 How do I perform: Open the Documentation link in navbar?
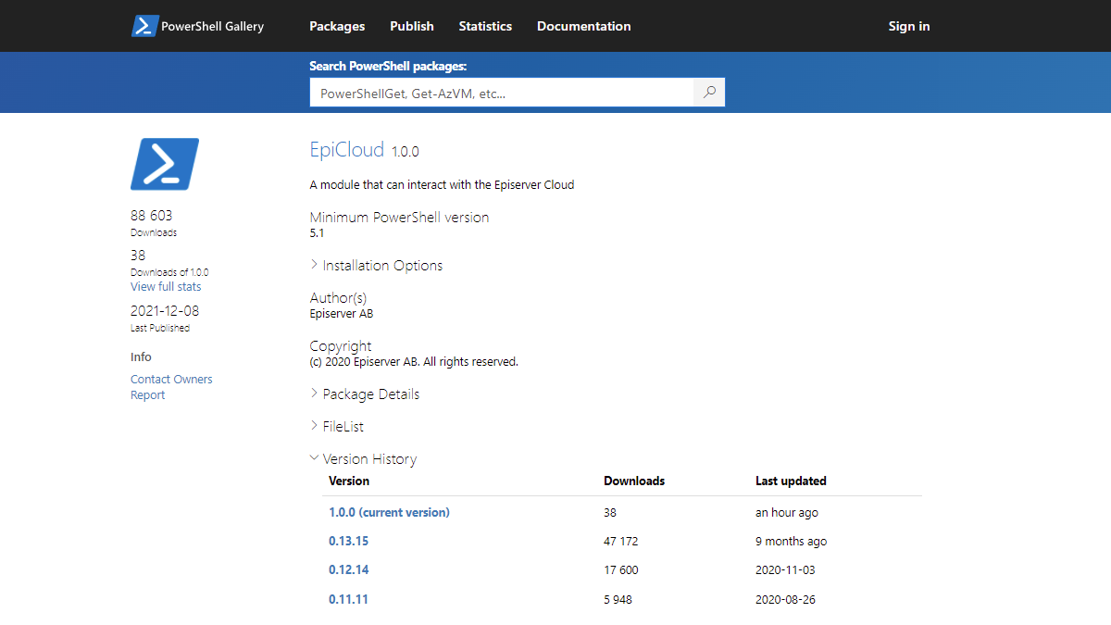tap(583, 26)
